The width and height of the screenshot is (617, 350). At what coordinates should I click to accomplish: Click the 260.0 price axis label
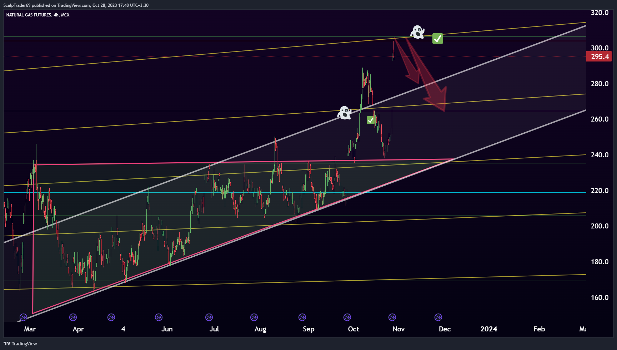point(600,119)
